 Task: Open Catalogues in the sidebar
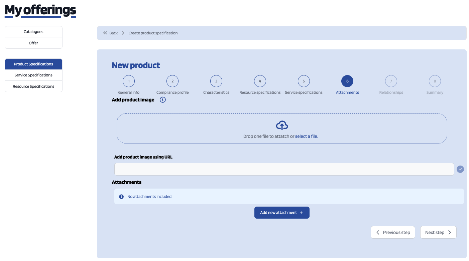pos(33,32)
